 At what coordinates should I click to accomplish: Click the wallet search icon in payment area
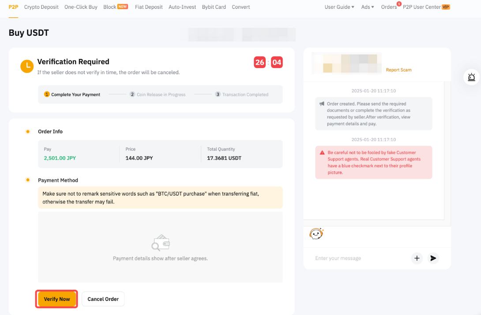pos(160,243)
